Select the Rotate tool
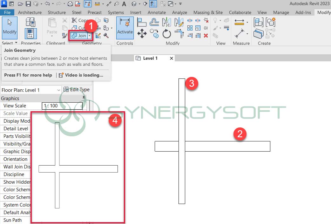This screenshot has height=224, width=331. pyautogui.click(x=166, y=34)
